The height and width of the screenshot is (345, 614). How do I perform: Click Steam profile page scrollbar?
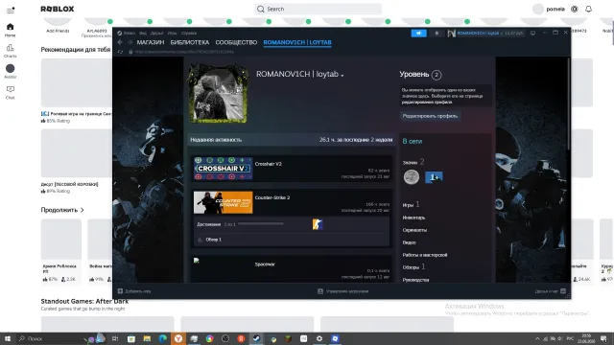tap(569, 103)
